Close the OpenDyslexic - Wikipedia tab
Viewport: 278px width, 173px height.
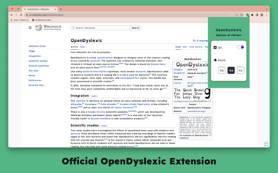tap(55, 9)
